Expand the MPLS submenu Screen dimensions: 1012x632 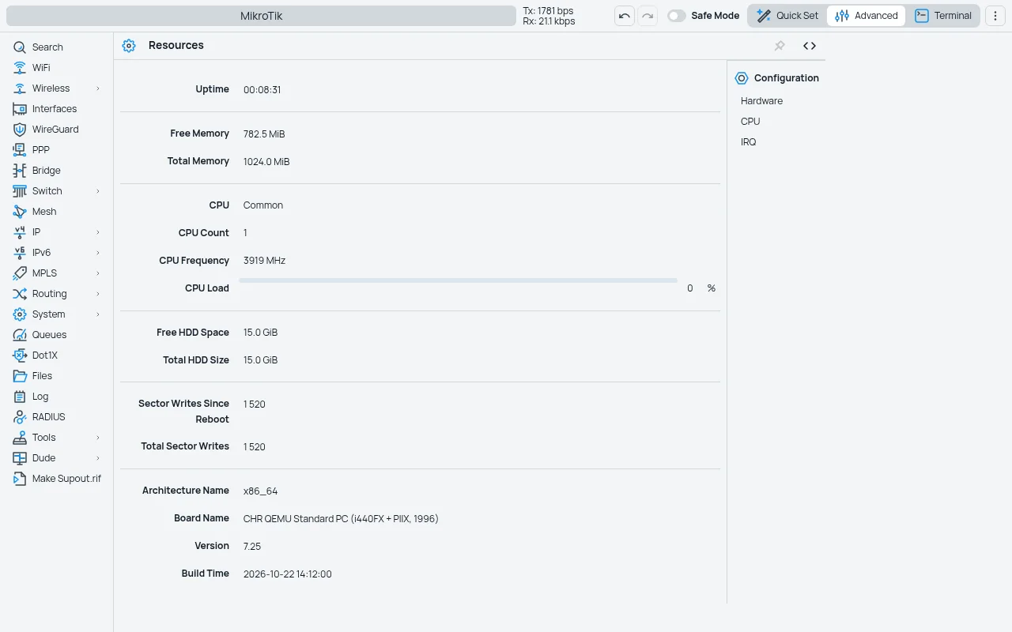point(98,273)
